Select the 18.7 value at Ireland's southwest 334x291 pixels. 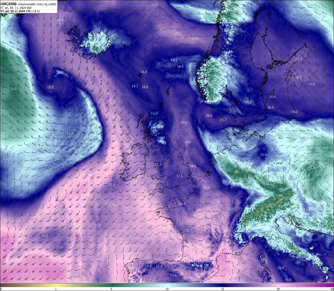pyautogui.click(x=124, y=176)
